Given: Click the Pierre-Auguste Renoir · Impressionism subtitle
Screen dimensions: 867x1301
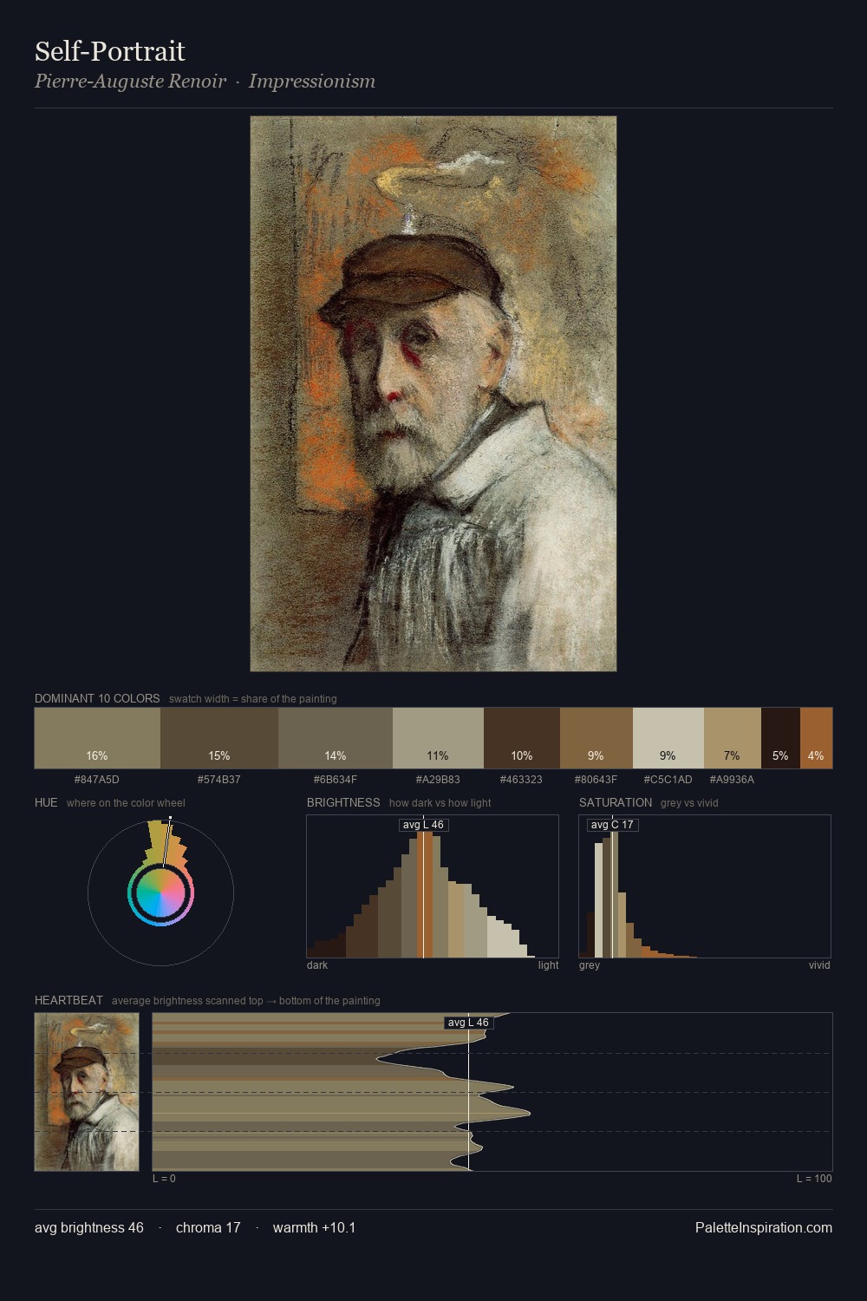Looking at the screenshot, I should (x=205, y=82).
